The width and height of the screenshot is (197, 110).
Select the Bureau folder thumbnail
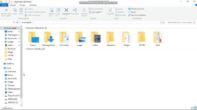[x=33, y=39]
